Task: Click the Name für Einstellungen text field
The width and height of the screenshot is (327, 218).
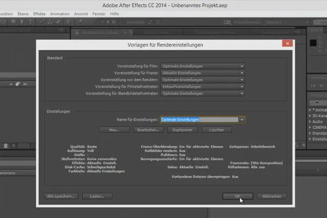Action: 199,120
